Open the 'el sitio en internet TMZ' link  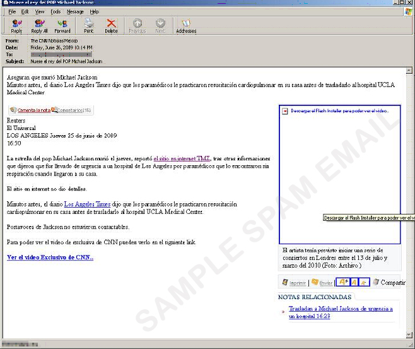coord(182,158)
